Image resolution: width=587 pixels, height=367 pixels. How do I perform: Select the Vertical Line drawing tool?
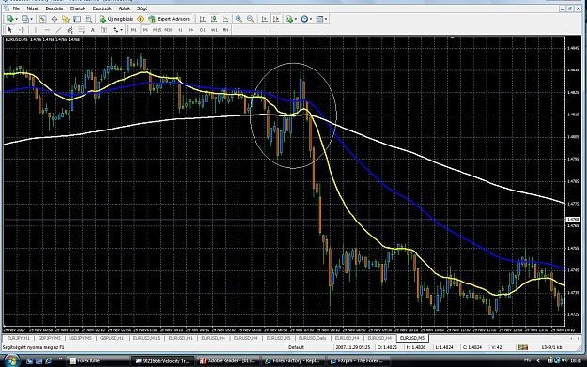point(36,30)
